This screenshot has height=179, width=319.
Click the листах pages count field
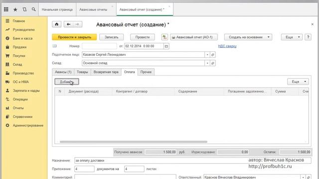134,169
